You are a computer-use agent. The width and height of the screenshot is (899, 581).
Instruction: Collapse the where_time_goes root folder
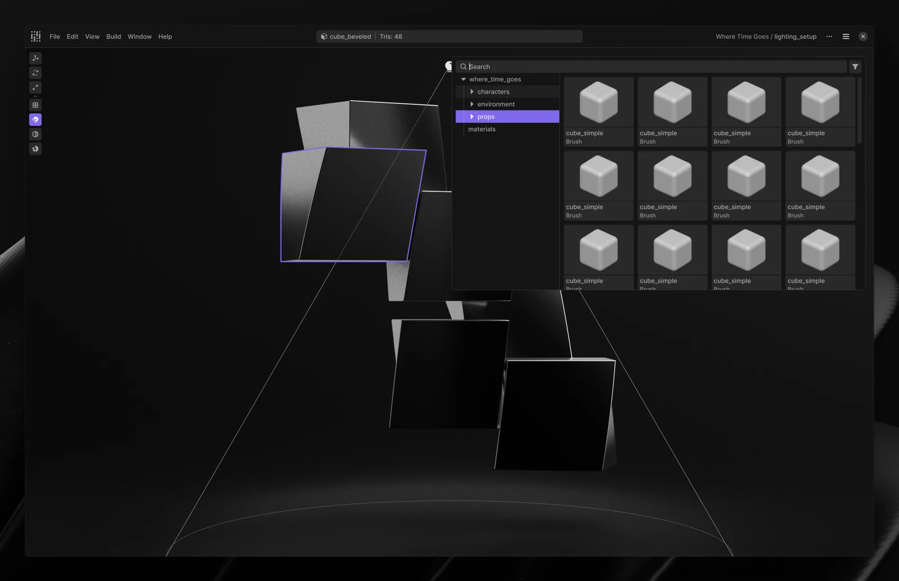[x=463, y=79]
